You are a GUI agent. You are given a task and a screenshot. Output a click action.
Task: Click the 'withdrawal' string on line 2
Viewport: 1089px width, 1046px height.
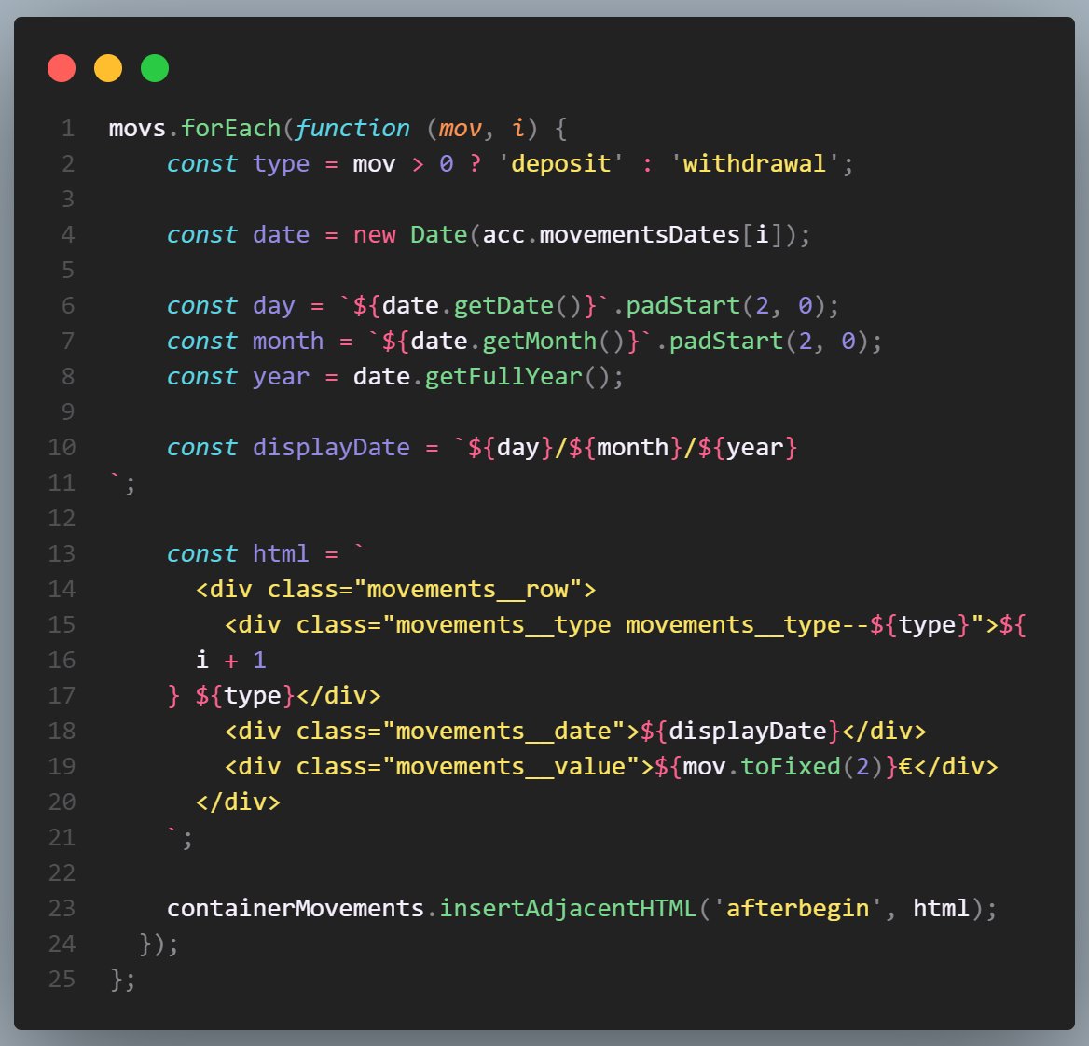tap(754, 164)
